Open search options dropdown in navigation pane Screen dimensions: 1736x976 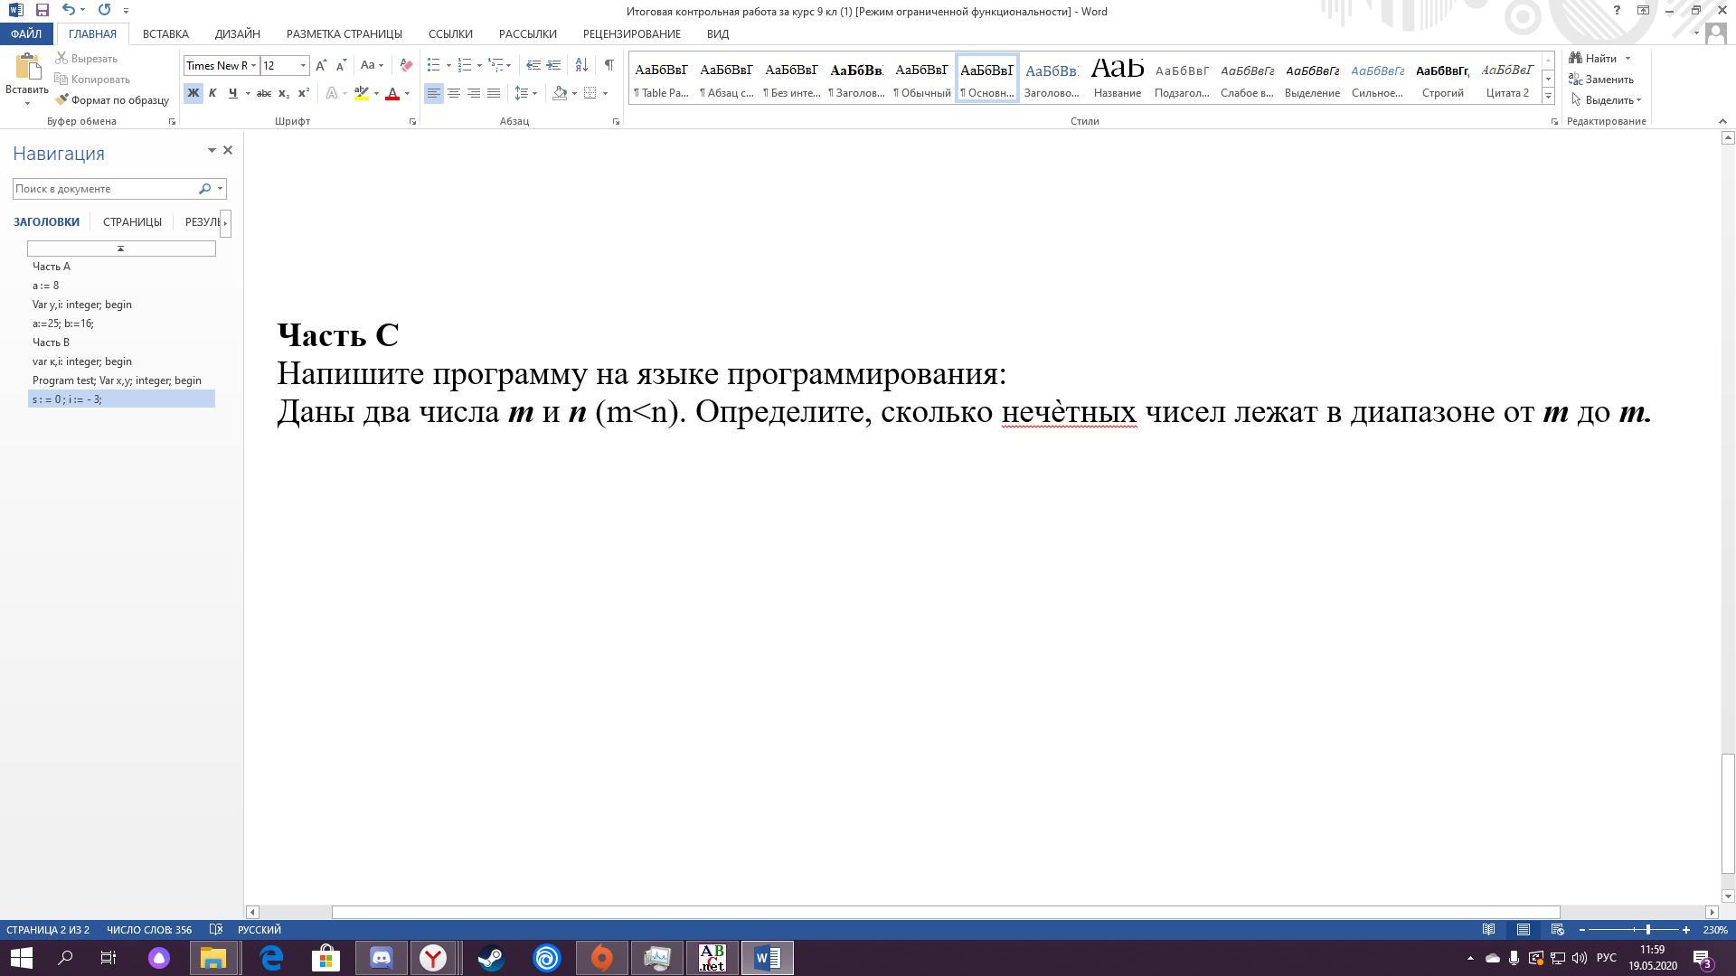[x=220, y=189]
